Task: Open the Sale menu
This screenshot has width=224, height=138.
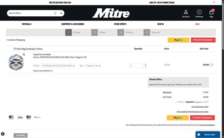Action: pos(197,24)
